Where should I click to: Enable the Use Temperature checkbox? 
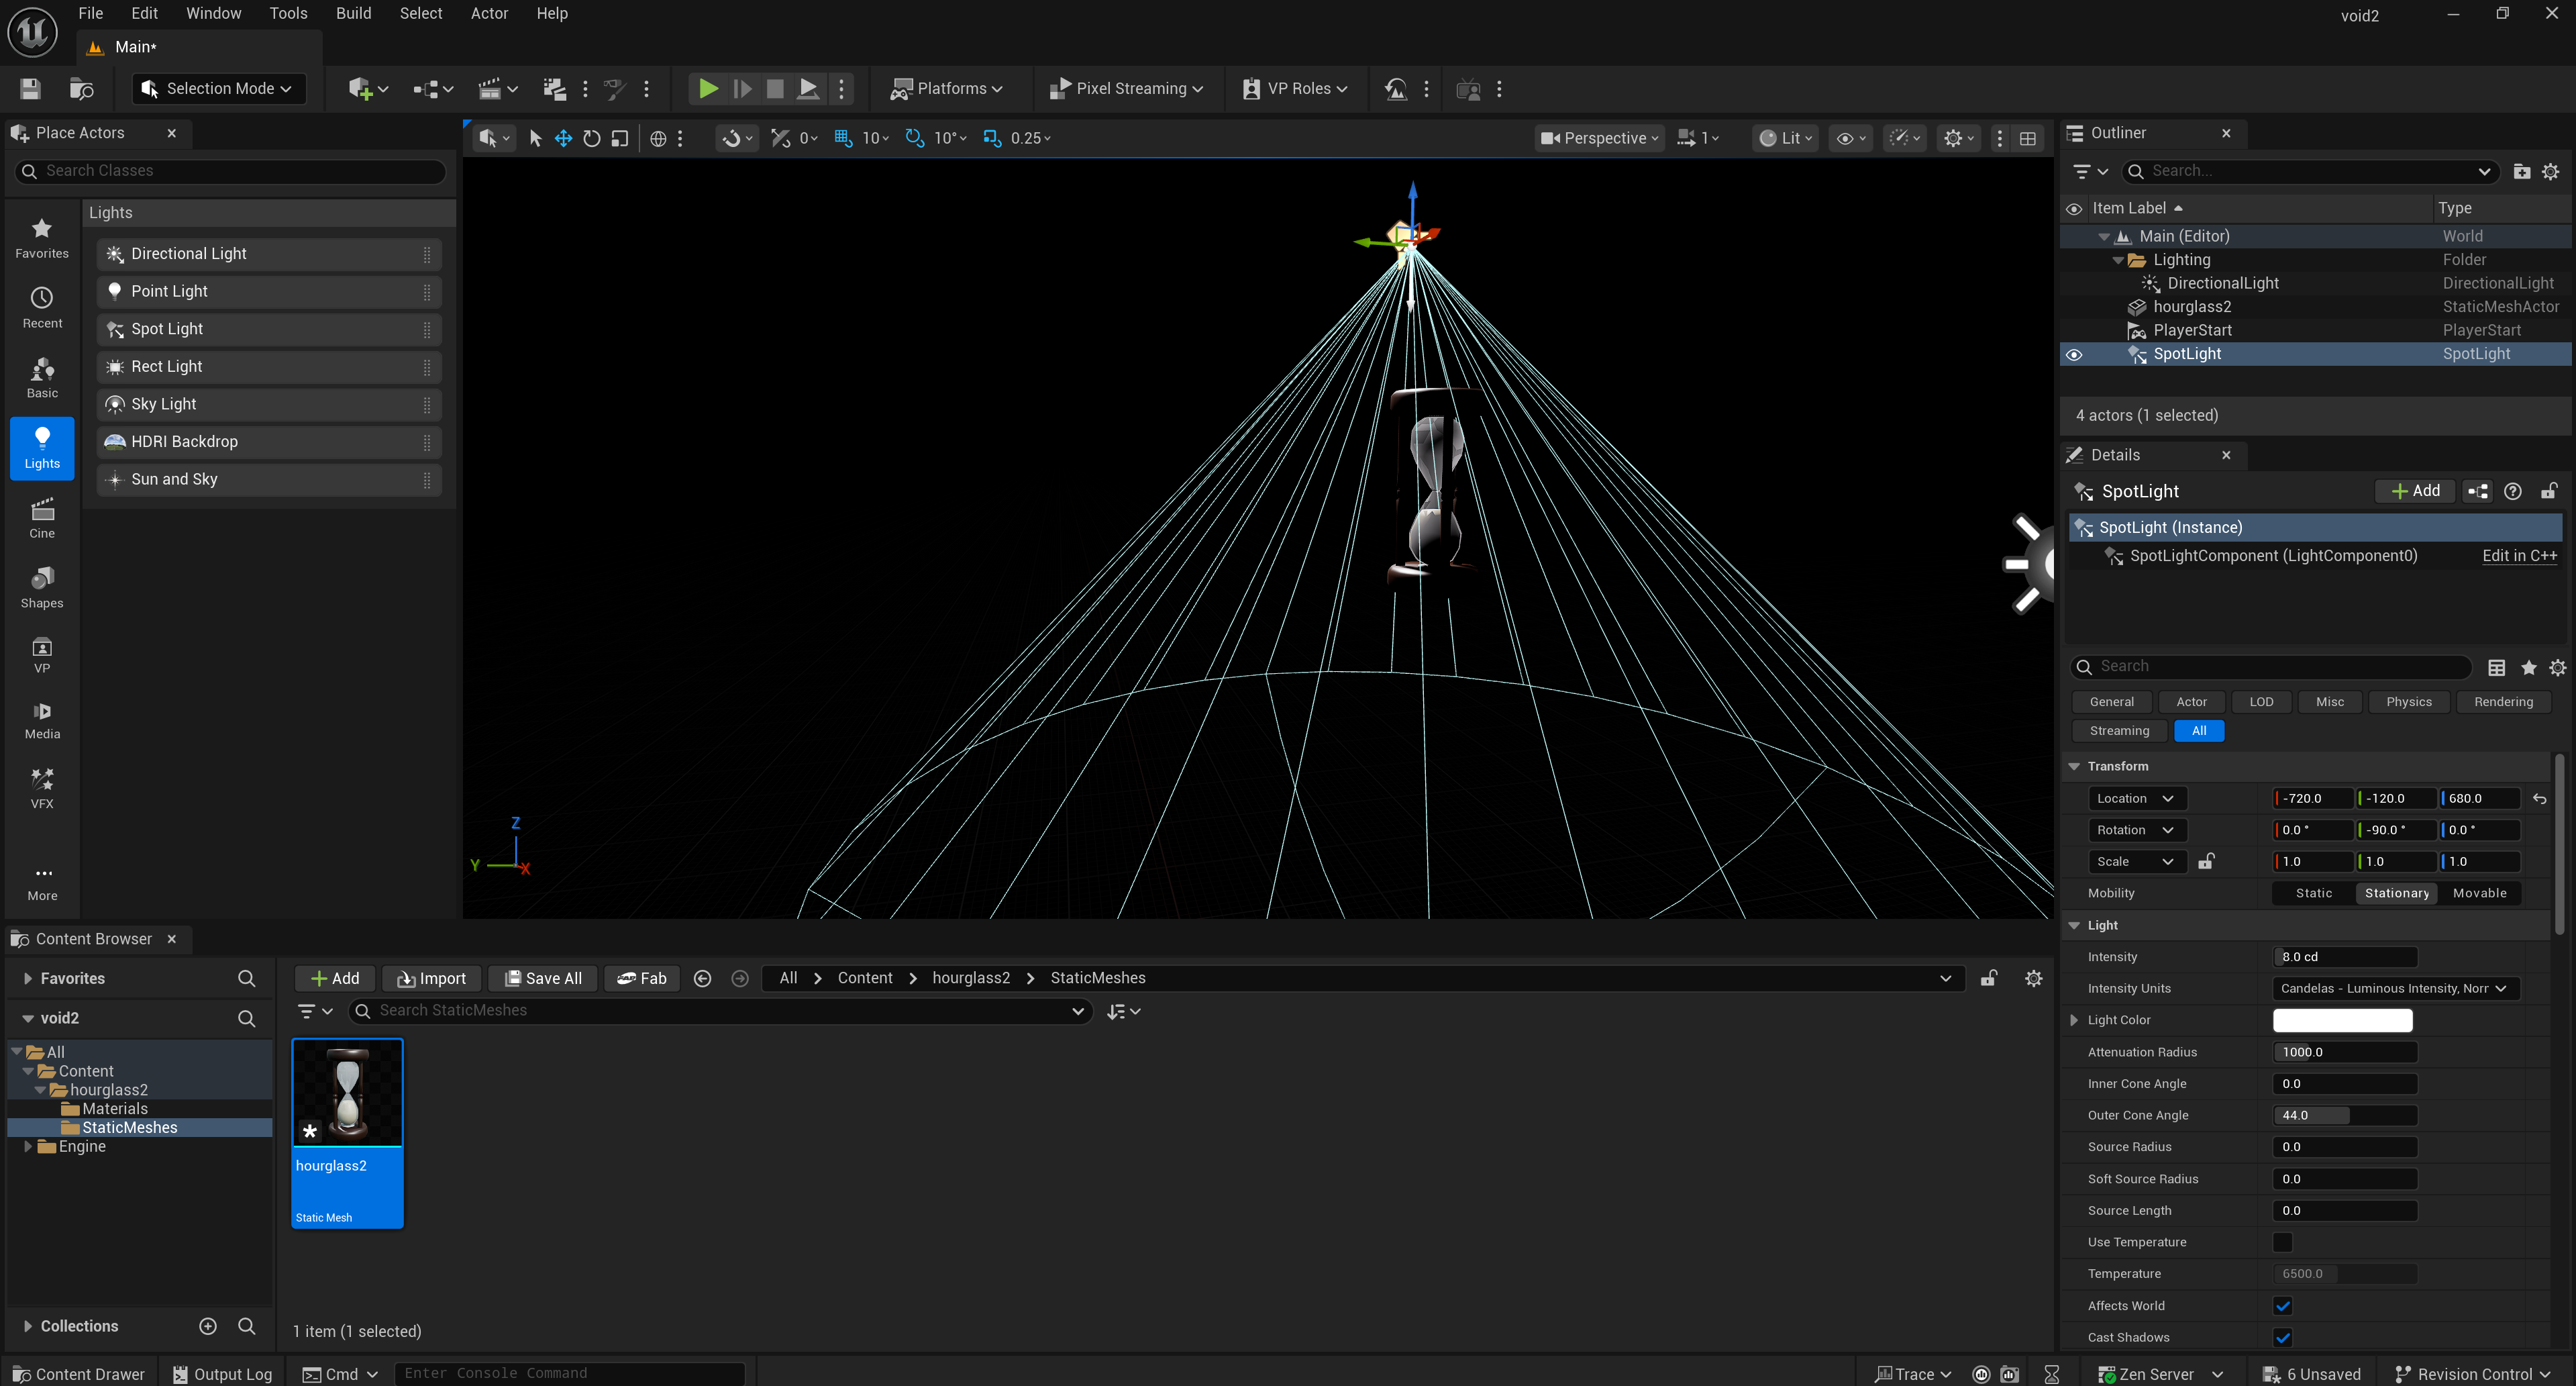click(2282, 1242)
